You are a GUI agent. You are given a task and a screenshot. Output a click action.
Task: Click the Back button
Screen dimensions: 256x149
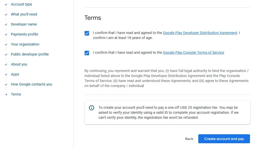coord(189,139)
